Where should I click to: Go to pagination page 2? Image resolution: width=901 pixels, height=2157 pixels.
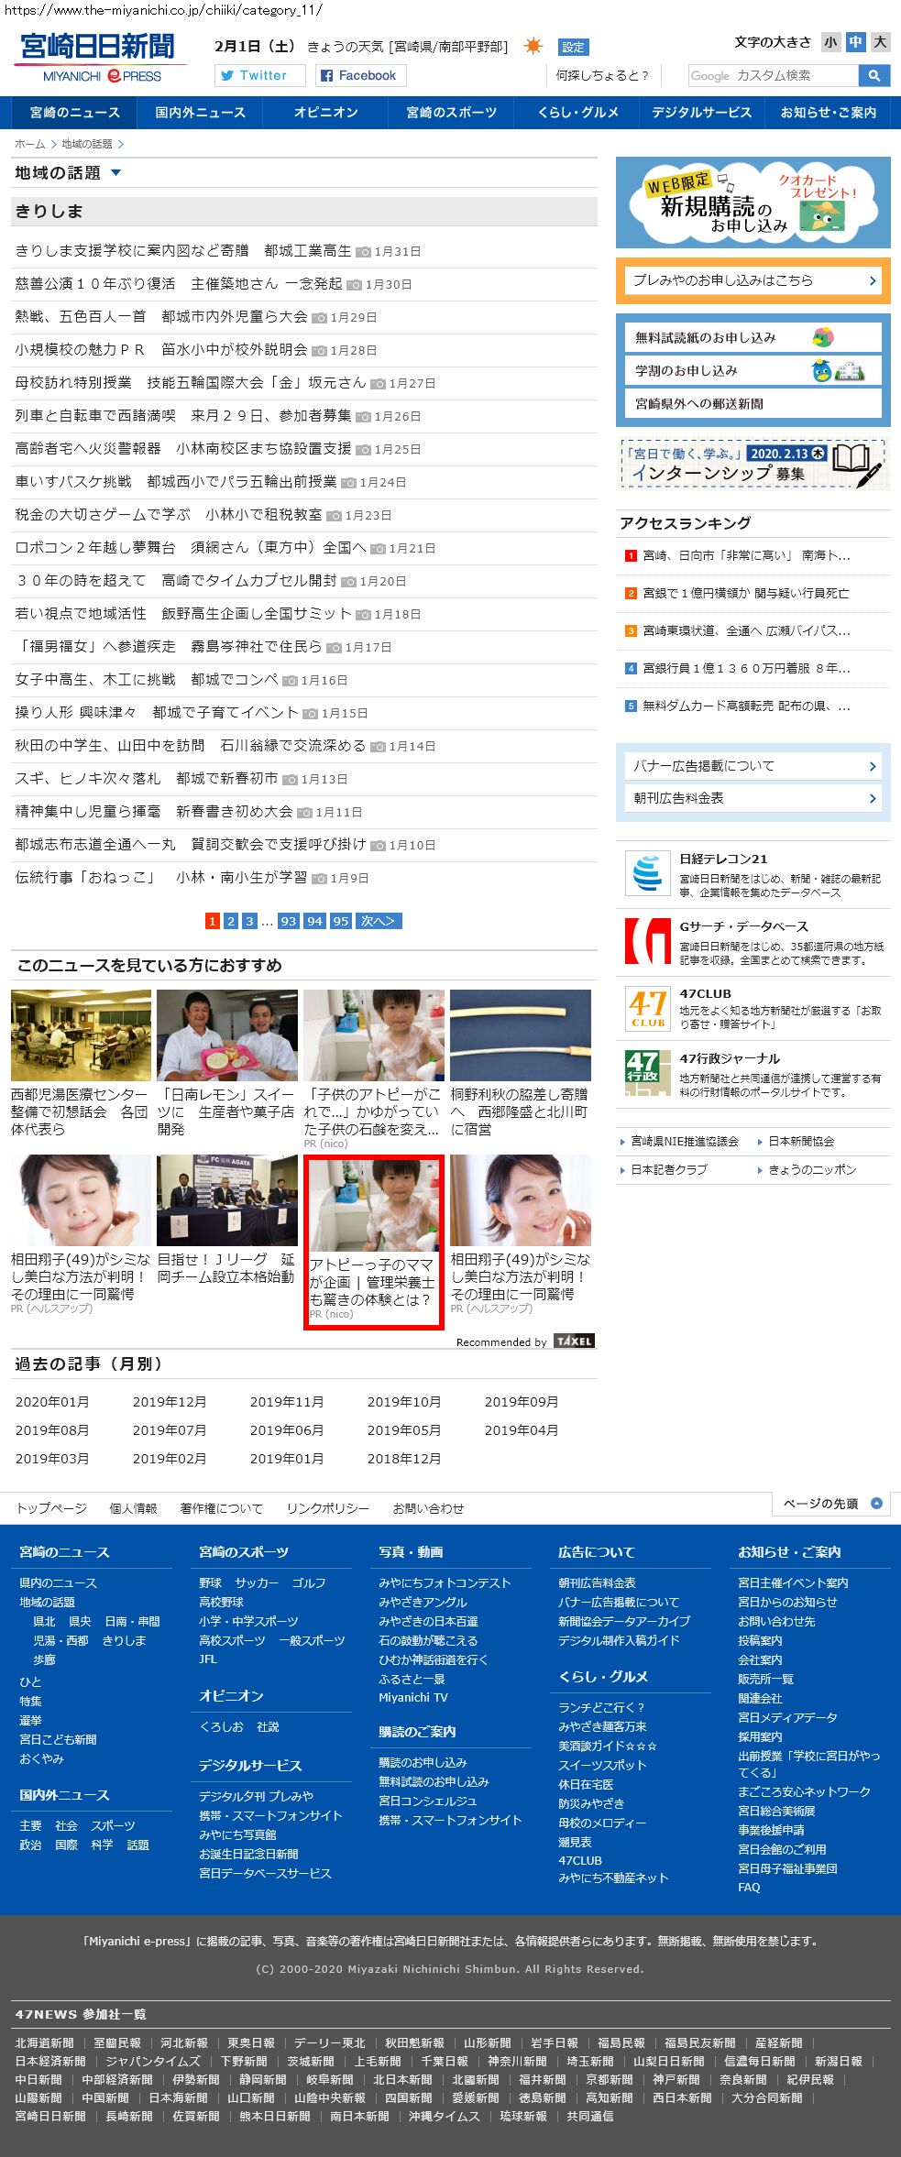pos(231,921)
